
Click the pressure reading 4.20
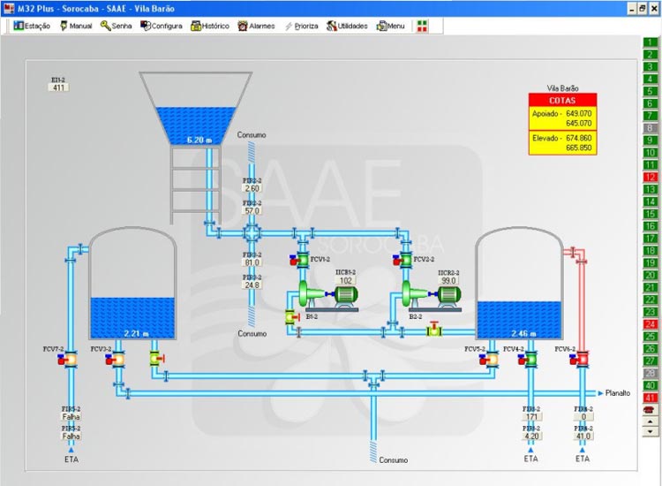coord(531,437)
